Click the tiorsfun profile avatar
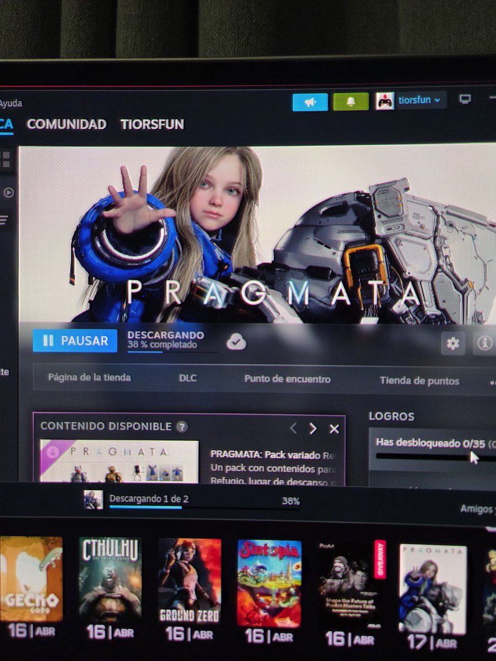The width and height of the screenshot is (496, 661). point(385,100)
